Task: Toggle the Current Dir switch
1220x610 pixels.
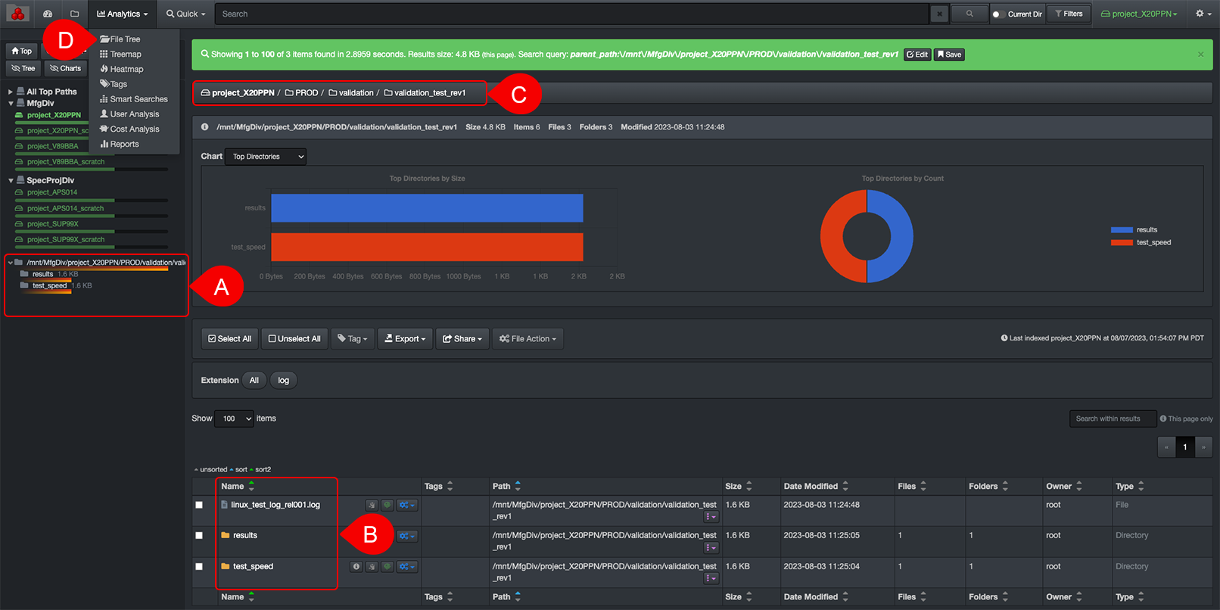Action: click(998, 14)
